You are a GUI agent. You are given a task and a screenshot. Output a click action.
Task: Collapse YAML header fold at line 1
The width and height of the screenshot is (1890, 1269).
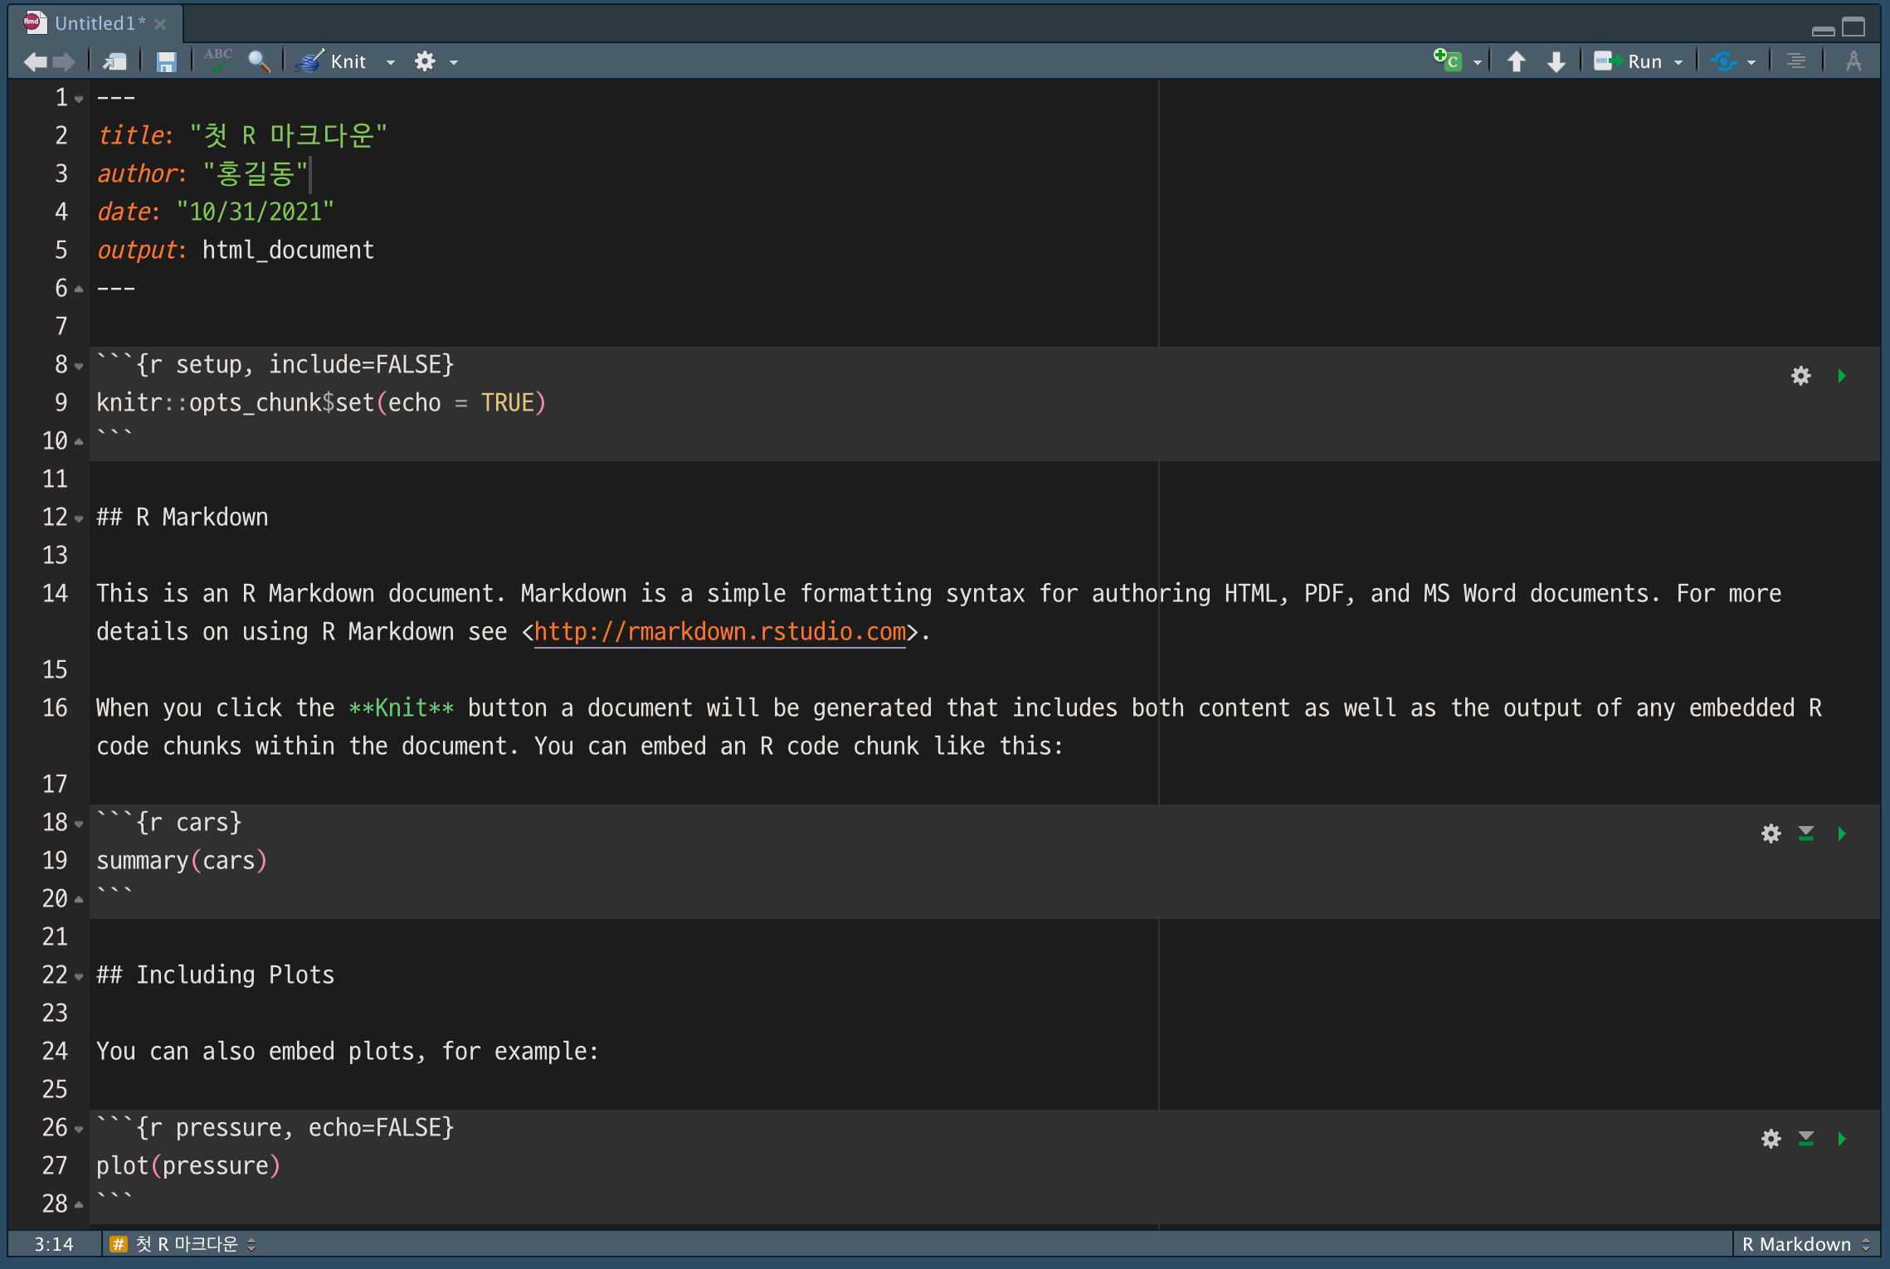coord(79,99)
